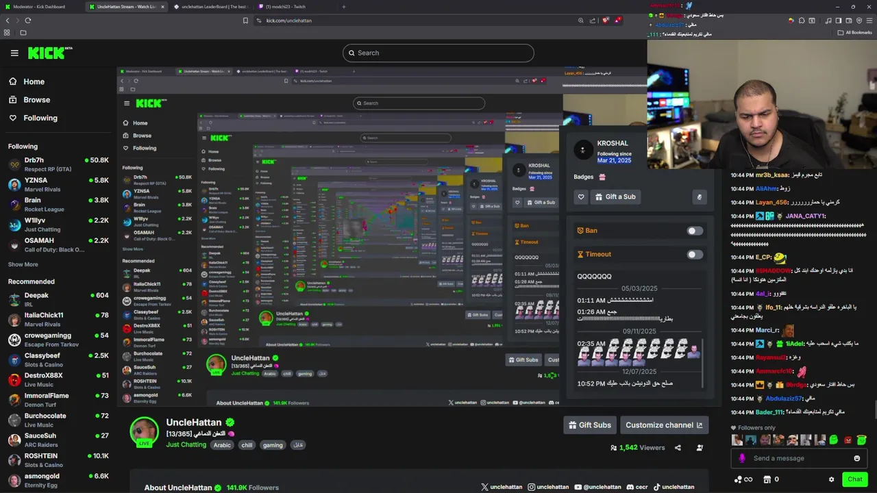This screenshot has height=493, width=877.
Task: Insert the green blob emote
Action: click(x=833, y=440)
